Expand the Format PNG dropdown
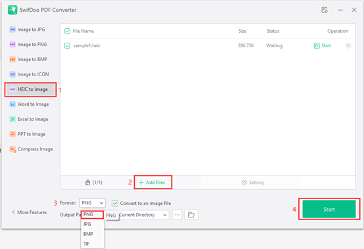Viewport: 364px width, 249px height. (93, 203)
